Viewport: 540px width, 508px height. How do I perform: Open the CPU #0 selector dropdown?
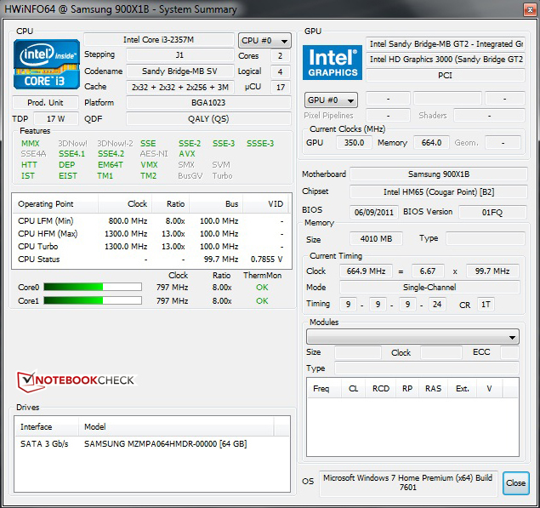point(264,40)
